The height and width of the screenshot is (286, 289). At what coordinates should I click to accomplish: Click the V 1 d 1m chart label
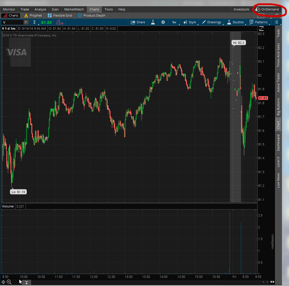[9, 29]
